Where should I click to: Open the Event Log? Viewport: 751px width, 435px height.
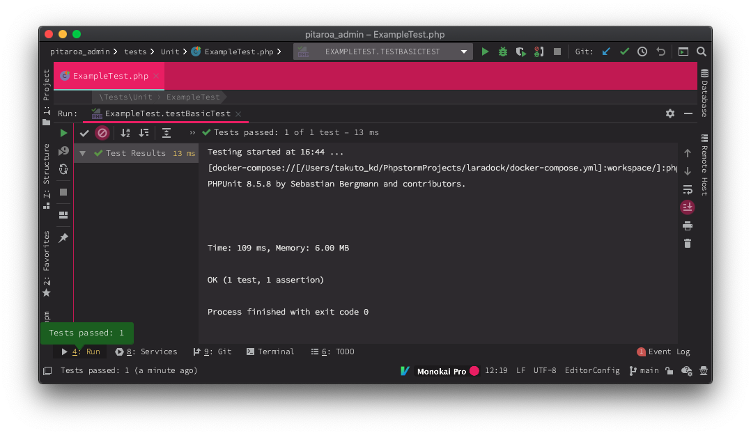(663, 351)
